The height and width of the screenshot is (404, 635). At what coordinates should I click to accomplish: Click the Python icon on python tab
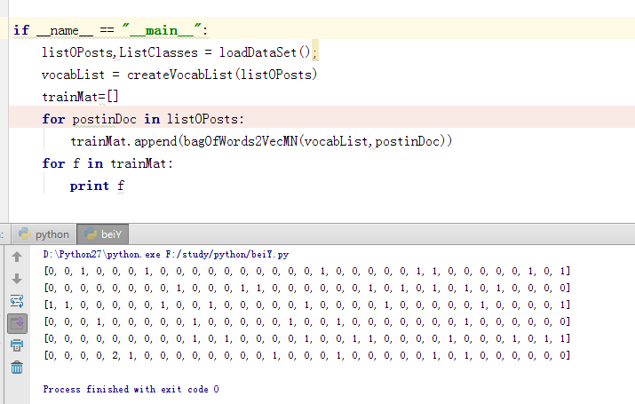(x=25, y=234)
